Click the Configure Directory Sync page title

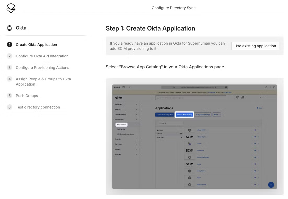coord(174,8)
